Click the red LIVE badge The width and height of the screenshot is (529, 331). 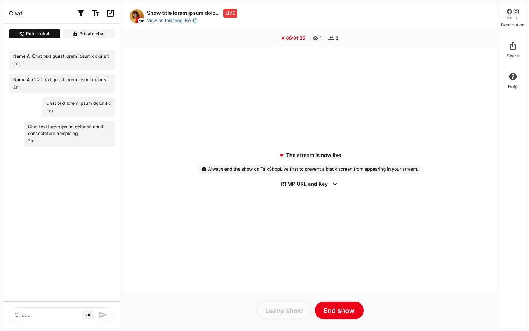point(230,13)
